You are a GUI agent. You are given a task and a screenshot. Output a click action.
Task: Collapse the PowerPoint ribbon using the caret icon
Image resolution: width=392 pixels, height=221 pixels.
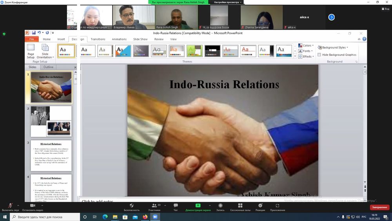pyautogui.click(x=359, y=39)
